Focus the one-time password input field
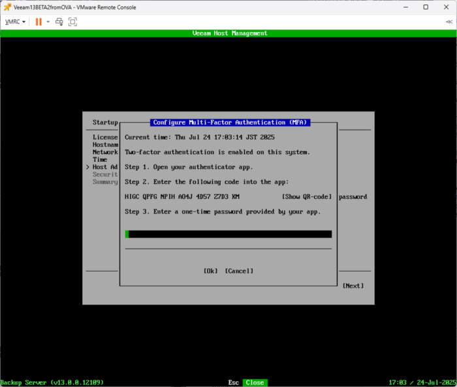The width and height of the screenshot is (457, 387). (x=228, y=234)
